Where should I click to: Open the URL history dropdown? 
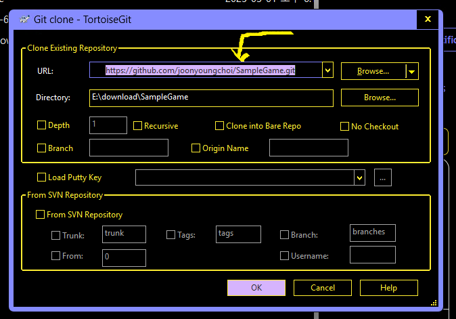[x=327, y=70]
